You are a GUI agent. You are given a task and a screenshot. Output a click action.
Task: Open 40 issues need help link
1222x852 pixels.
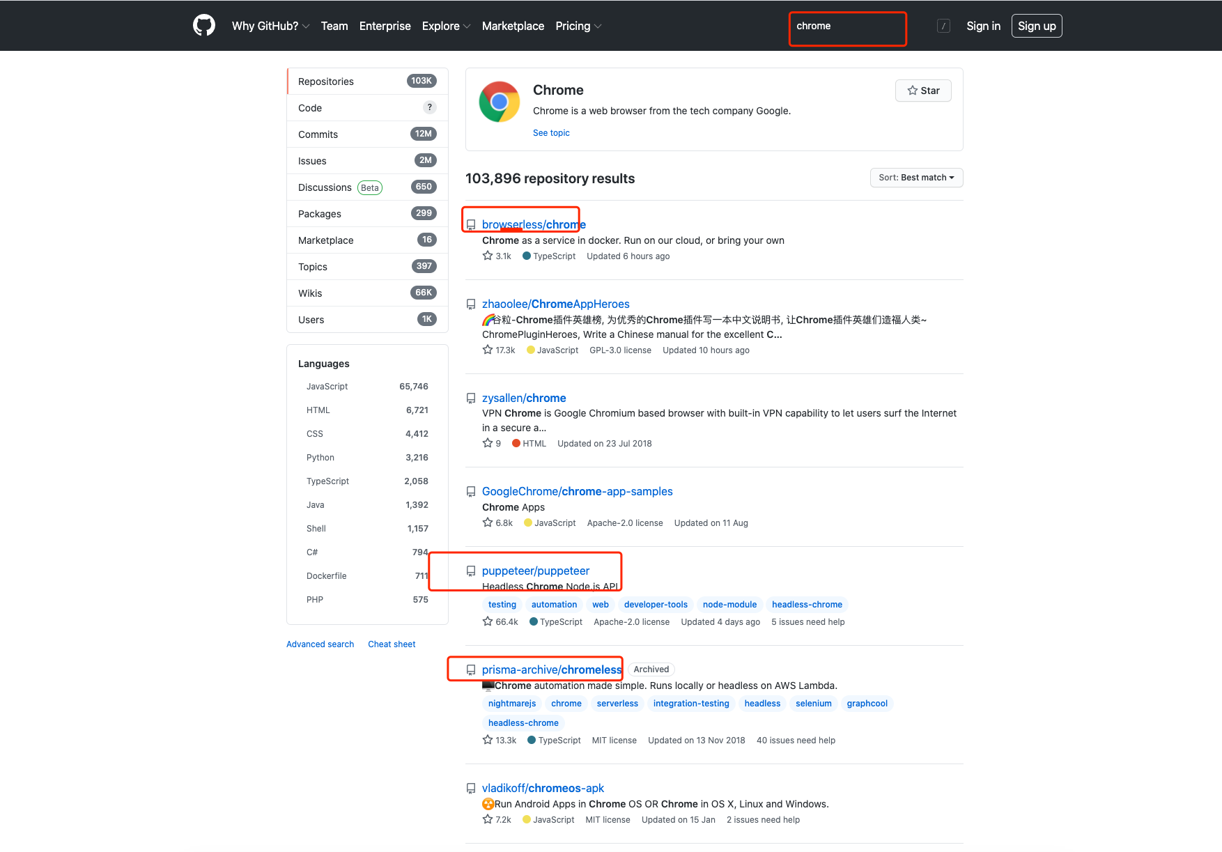tap(796, 741)
